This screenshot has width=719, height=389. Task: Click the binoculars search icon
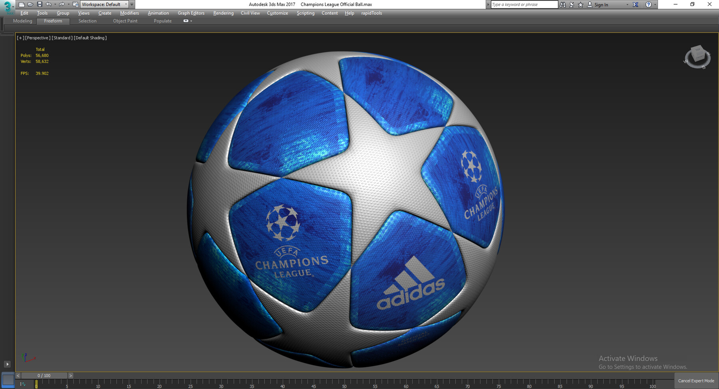coord(563,4)
